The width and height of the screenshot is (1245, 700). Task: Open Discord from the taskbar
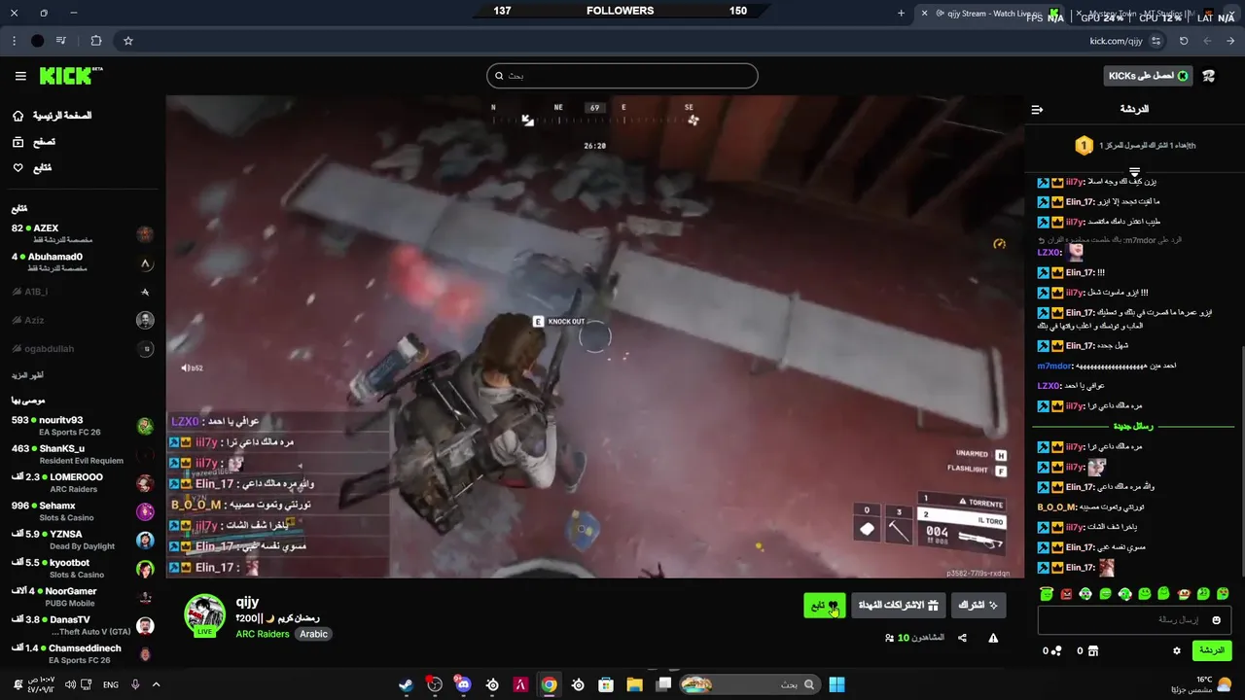click(463, 684)
